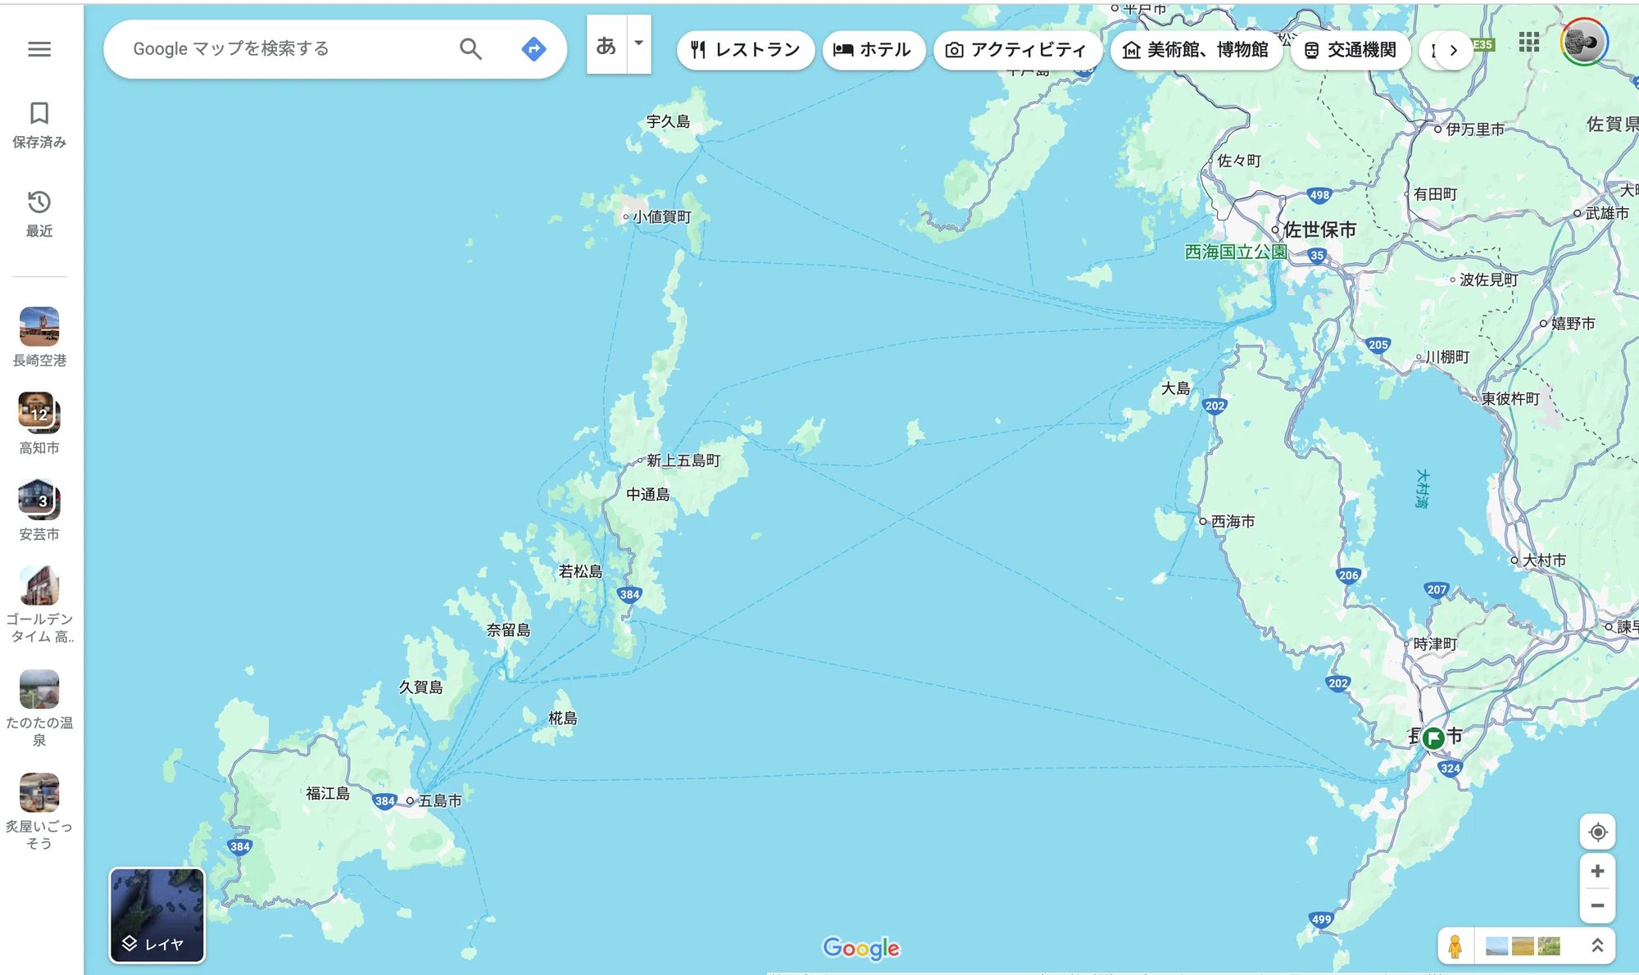Open recent place 安芸市
Image resolution: width=1639 pixels, height=975 pixels.
pyautogui.click(x=39, y=510)
